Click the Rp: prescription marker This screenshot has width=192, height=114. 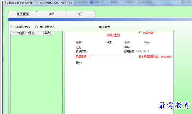[x=79, y=63]
